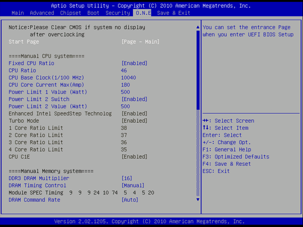Open the Start Page option list
303x227 pixels.
pyautogui.click(x=140, y=41)
